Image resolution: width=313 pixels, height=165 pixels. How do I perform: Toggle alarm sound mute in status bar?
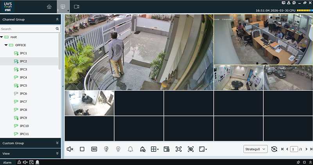pyautogui.click(x=25, y=162)
